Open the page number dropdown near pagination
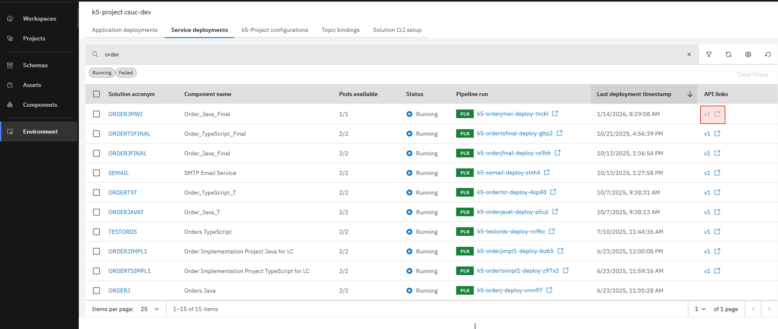Image resolution: width=778 pixels, height=329 pixels. [x=700, y=309]
